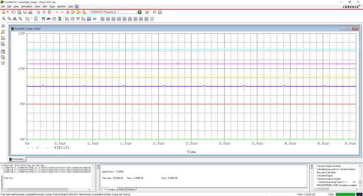Click the command window horizontal scrollbar
Image resolution: width=363 pixels, height=196 pixels.
click(x=47, y=189)
